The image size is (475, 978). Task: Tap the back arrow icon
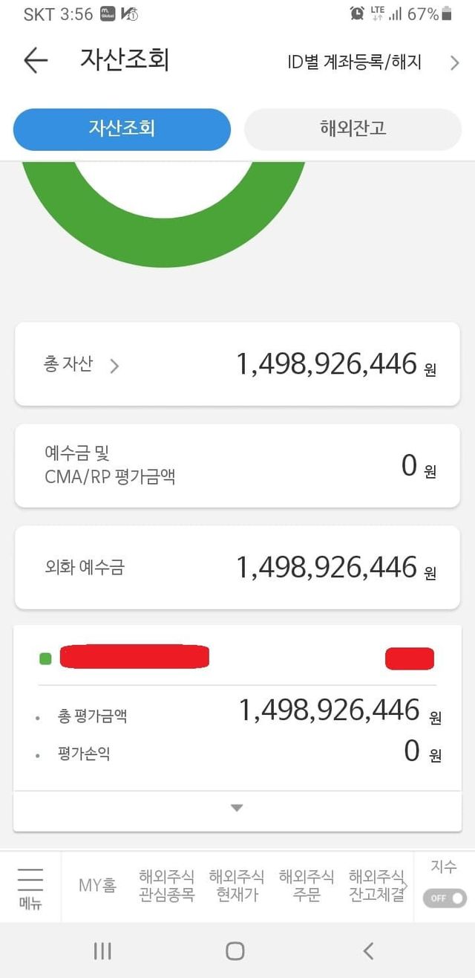pos(35,61)
